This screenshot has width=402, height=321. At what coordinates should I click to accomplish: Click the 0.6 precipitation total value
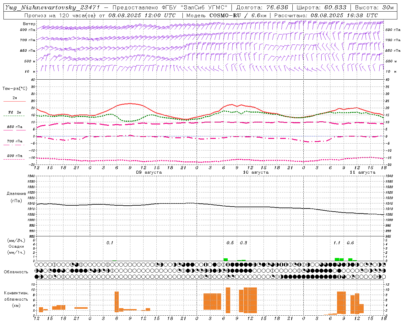350,243
